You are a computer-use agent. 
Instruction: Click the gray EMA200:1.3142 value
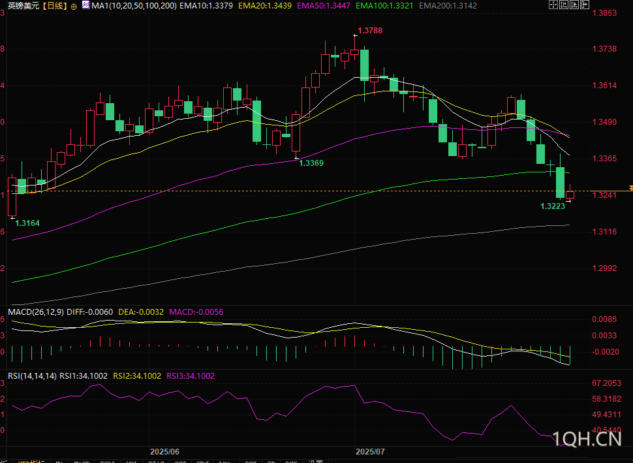click(x=448, y=6)
